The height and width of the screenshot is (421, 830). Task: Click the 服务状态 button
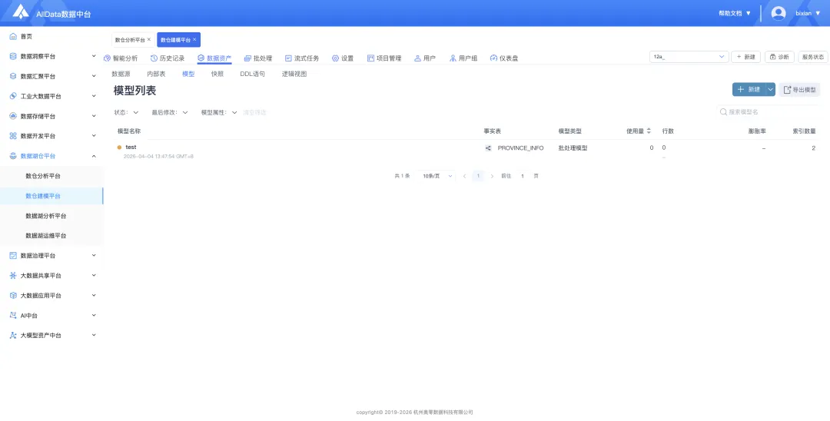pyautogui.click(x=812, y=57)
